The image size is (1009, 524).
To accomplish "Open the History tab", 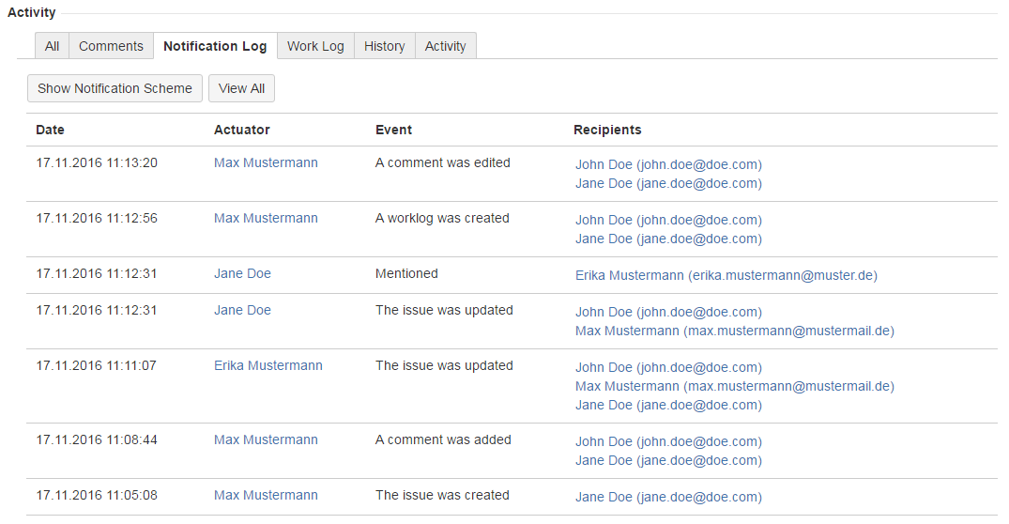I will tap(384, 46).
